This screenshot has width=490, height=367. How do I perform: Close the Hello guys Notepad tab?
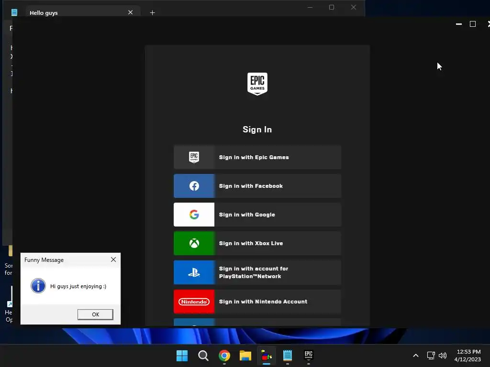(x=130, y=12)
